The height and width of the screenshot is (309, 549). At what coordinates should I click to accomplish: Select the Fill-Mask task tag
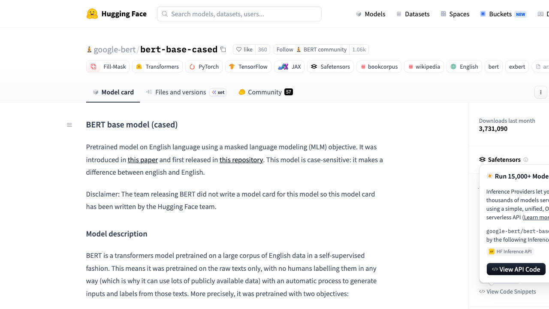[108, 67]
